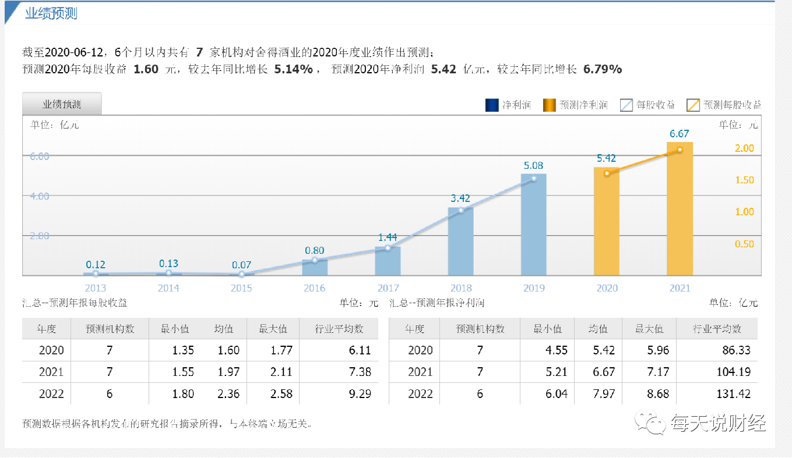Viewport: 792px width, 458px height.
Task: Toggle the 每股收益 line legend icon
Action: [x=626, y=105]
